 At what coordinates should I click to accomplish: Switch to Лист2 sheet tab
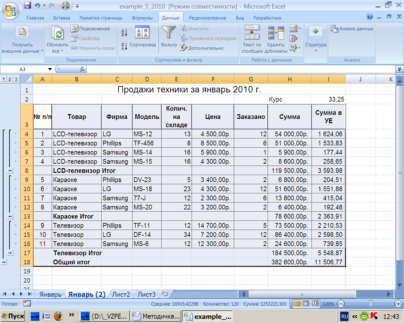coord(121,294)
